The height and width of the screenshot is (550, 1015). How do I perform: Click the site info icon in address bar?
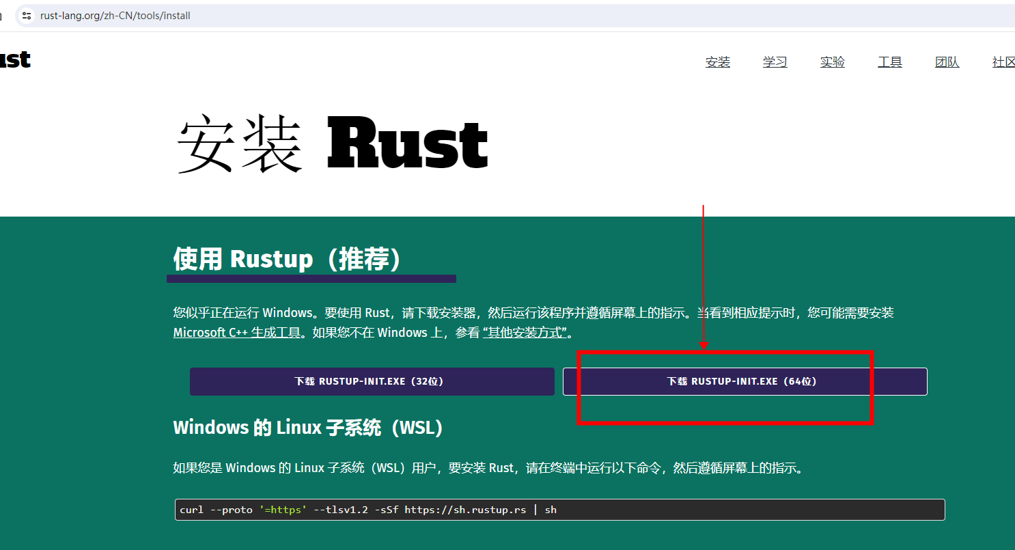[x=27, y=16]
